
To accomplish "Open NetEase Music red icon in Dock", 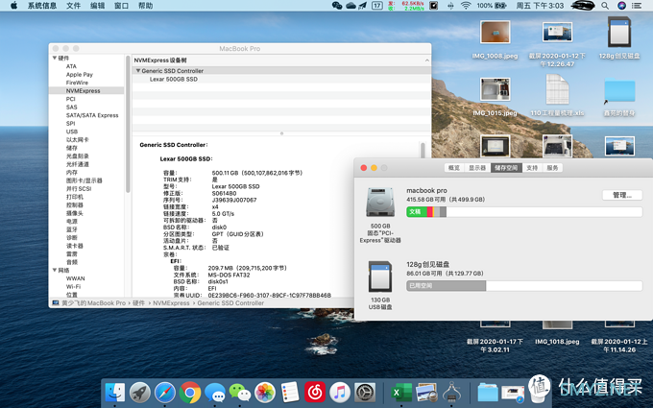I will click(315, 393).
